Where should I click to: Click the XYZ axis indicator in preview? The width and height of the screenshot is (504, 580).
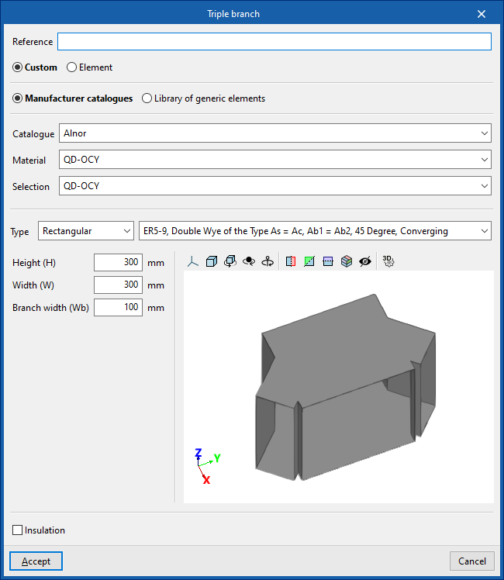tap(207, 466)
